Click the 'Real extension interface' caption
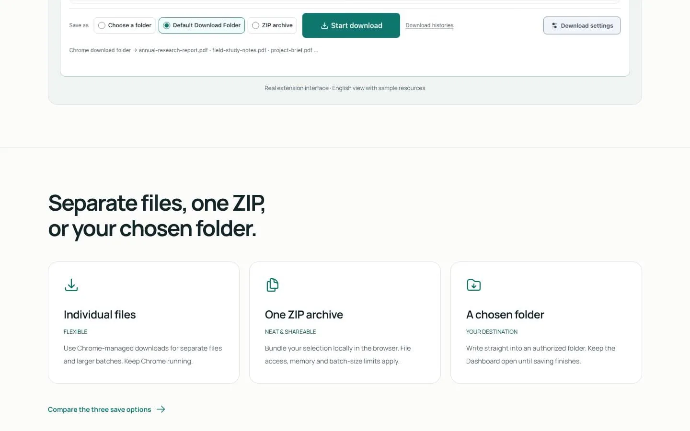Viewport: 690px width, 431px height. pos(345,88)
